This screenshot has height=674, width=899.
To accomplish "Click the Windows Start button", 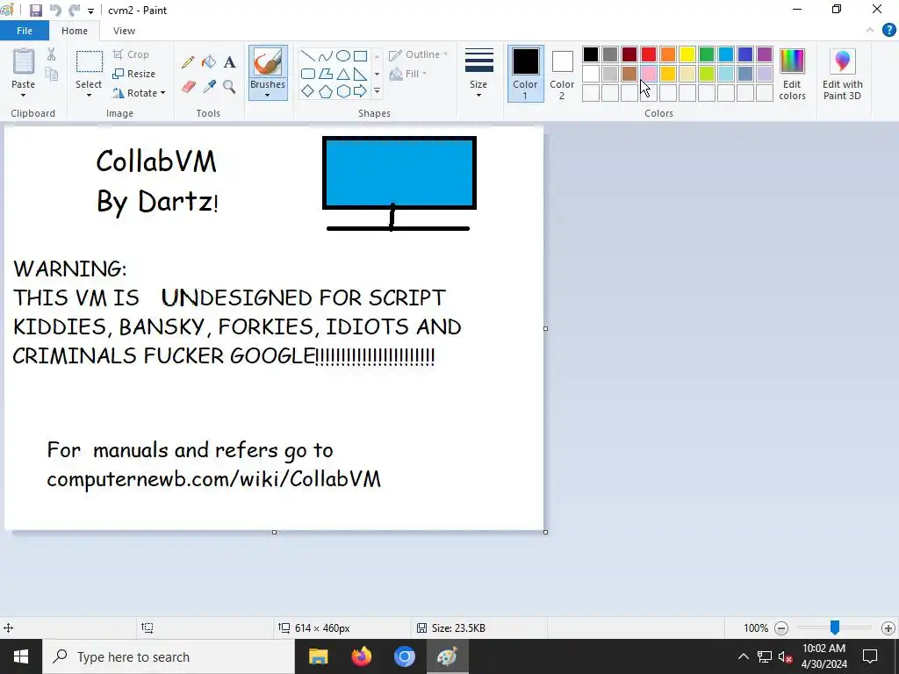I will [x=21, y=656].
